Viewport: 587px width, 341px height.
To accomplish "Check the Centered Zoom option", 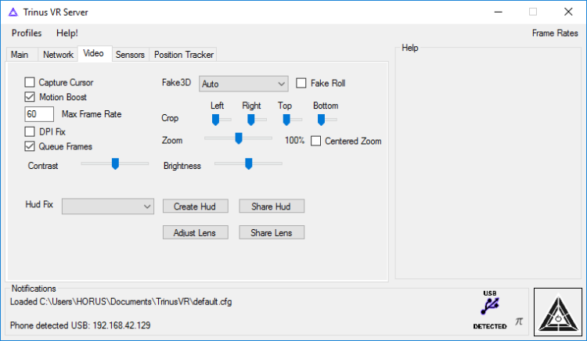I will tap(315, 141).
